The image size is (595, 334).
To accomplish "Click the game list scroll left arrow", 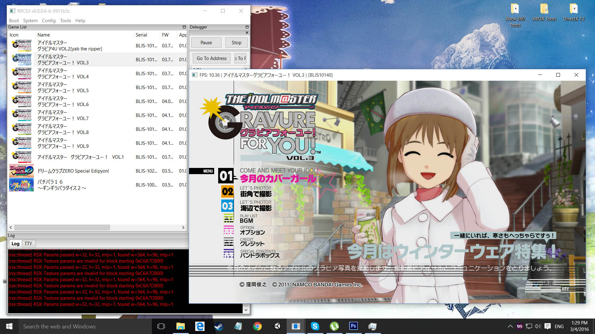I will [11, 227].
